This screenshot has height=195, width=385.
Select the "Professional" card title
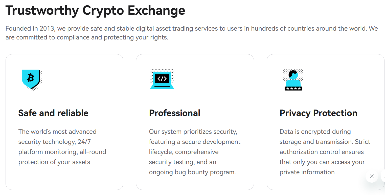pyautogui.click(x=174, y=113)
